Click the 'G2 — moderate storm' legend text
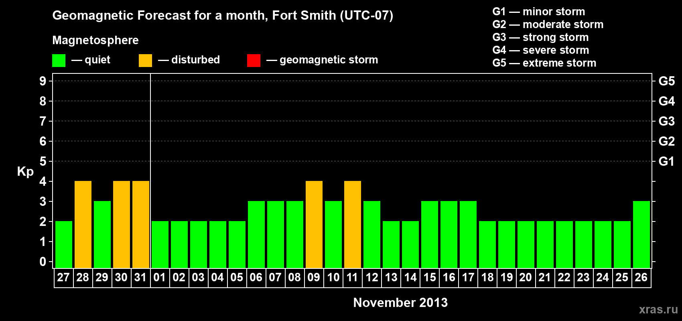Image resolution: width=682 pixels, height=321 pixels. tap(548, 24)
